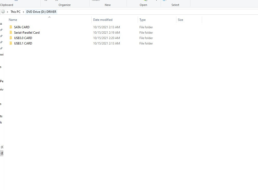Open the SATA CARD folder icon
Image resolution: width=258 pixels, height=190 pixels.
click(11, 27)
